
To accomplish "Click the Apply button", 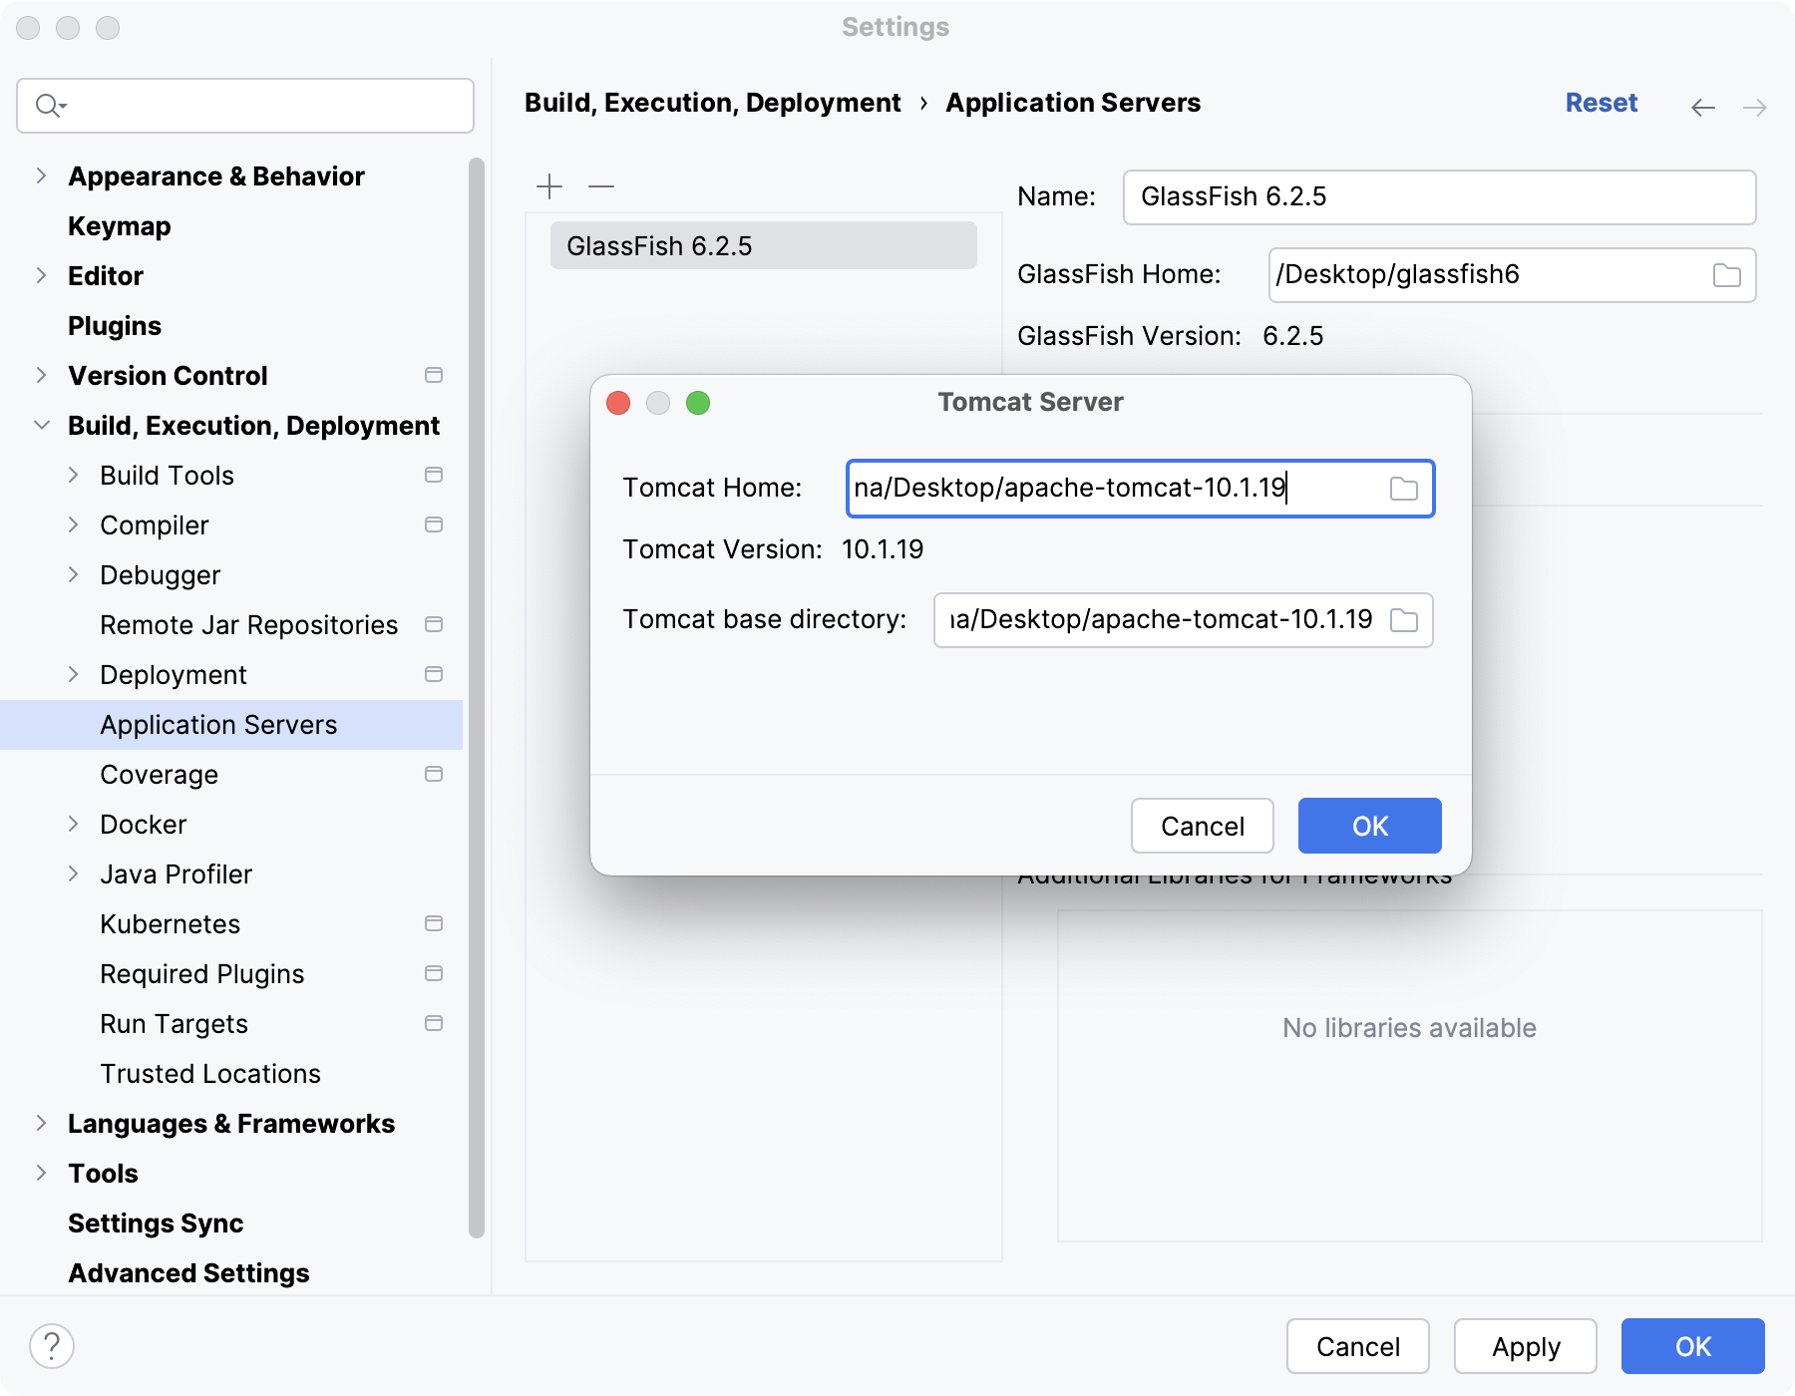I will tap(1525, 1346).
